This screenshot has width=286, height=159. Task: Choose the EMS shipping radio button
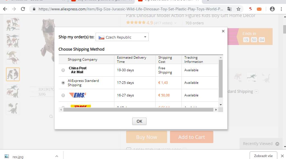point(63,95)
